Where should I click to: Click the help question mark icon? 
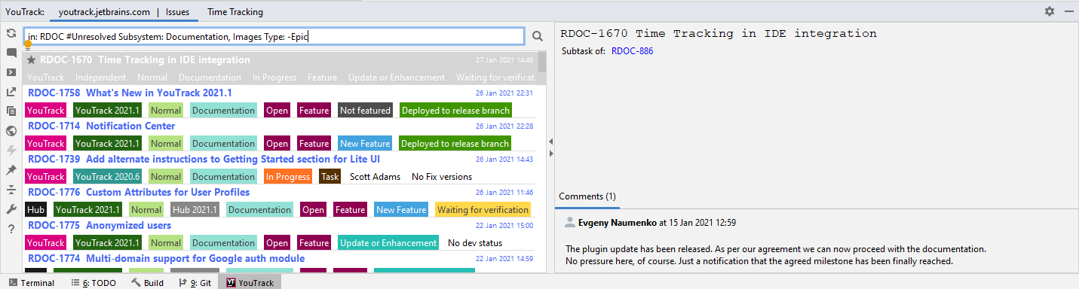[11, 229]
